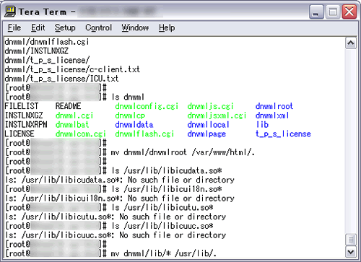Click the blue lib directory entry
This screenshot has width=361, height=262.
coord(262,124)
